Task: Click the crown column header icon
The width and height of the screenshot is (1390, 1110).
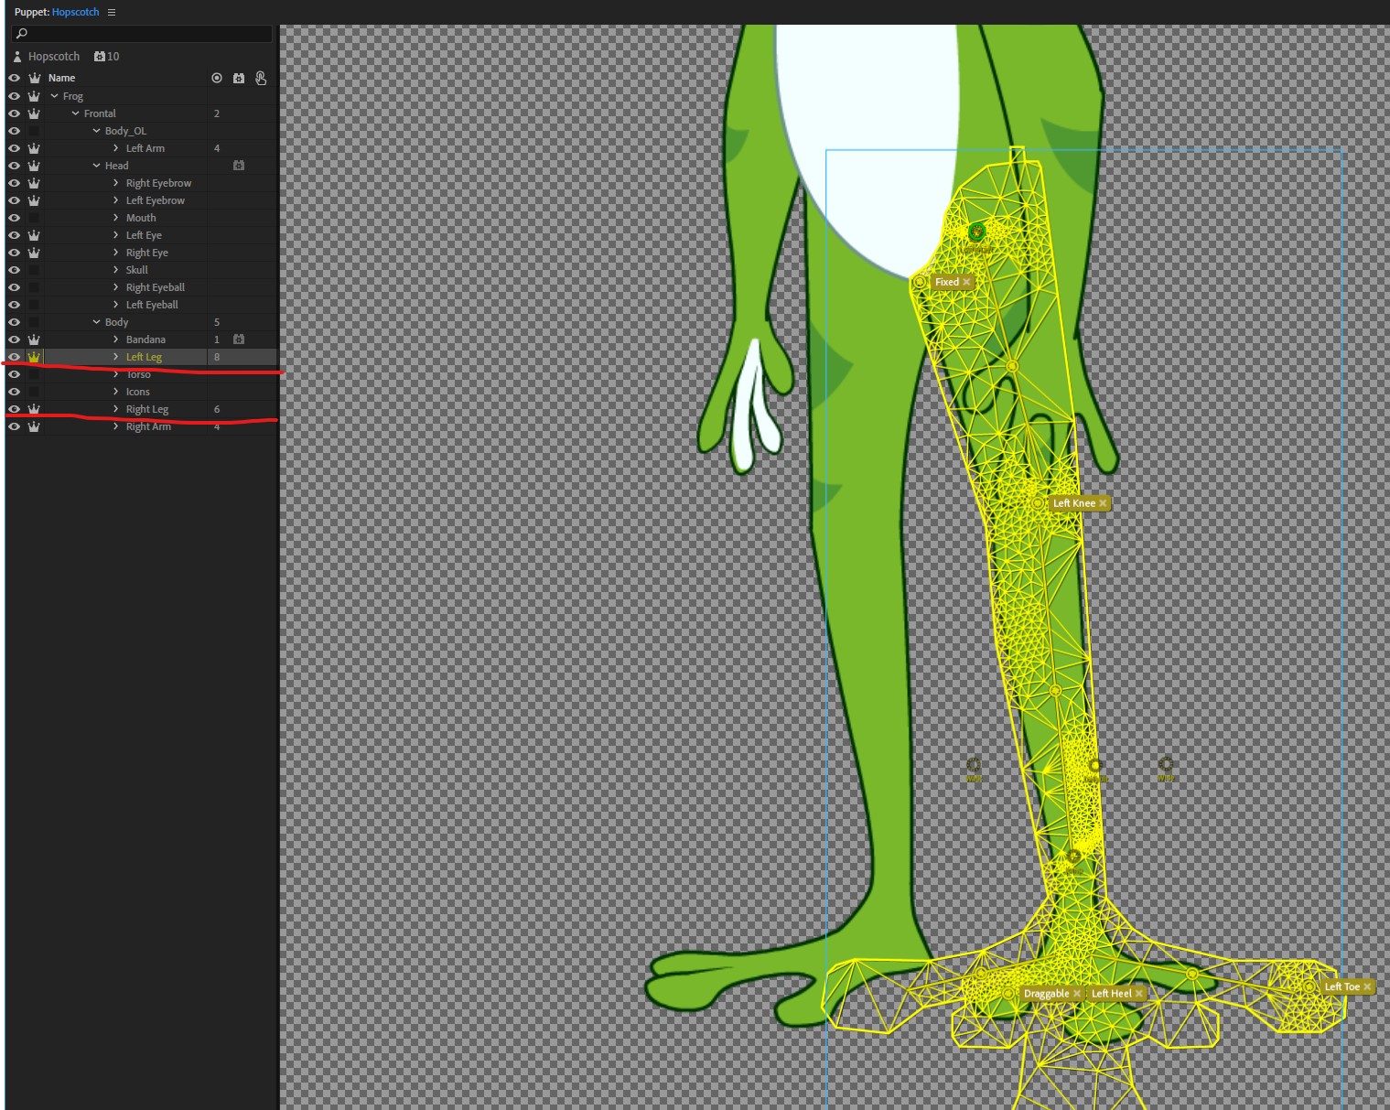Action: click(x=34, y=78)
